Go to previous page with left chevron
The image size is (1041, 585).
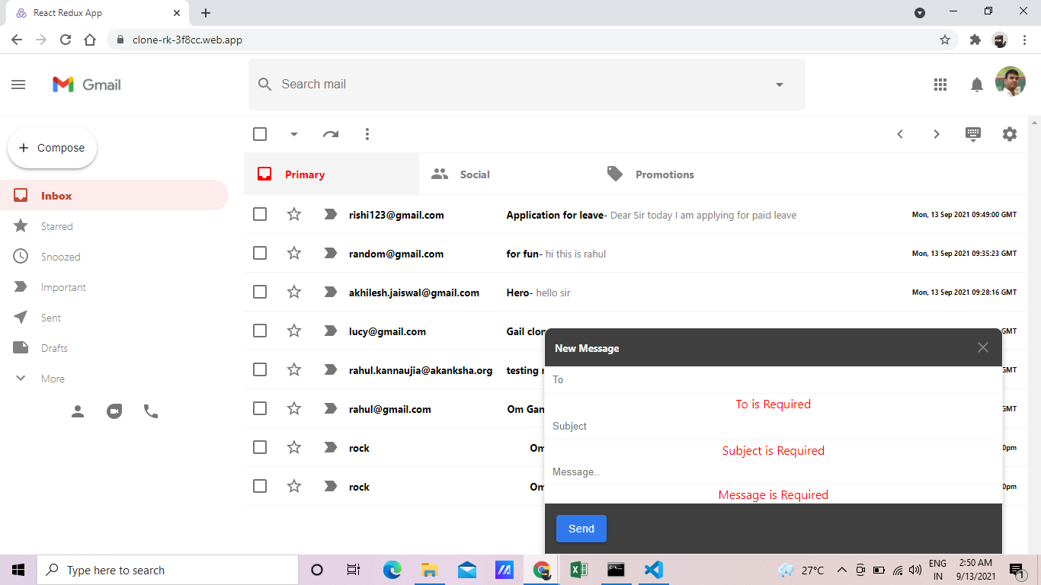(x=900, y=134)
